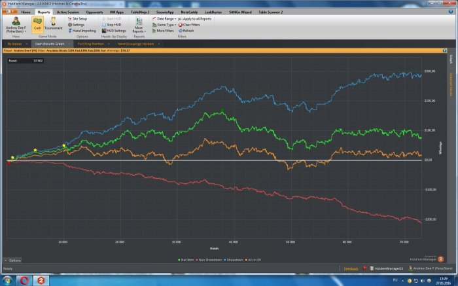Open HUD Settings
This screenshot has width=458, height=286.
113,31
